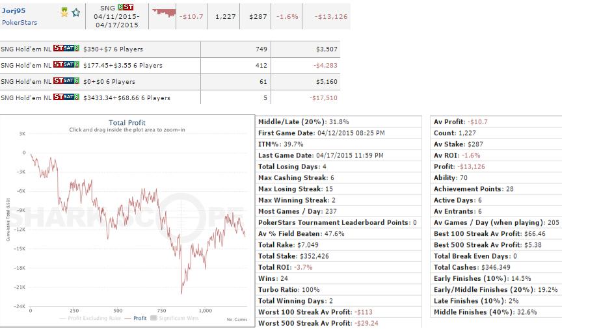The width and height of the screenshot is (601, 329).
Task: Click ST SAT badge on $177.45+$3.55 row
Action: point(66,65)
